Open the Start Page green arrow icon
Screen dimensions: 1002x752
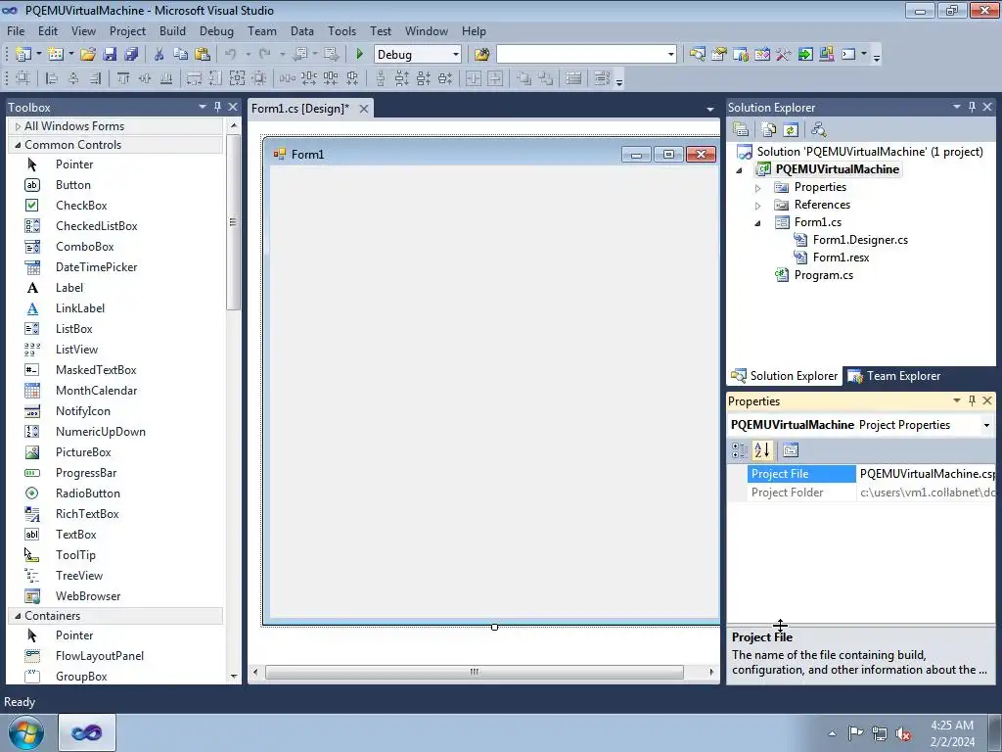[x=805, y=55]
